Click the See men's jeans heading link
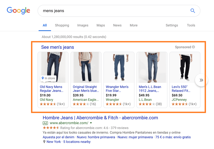Screen dimensions: 214x149 pyautogui.click(x=58, y=47)
